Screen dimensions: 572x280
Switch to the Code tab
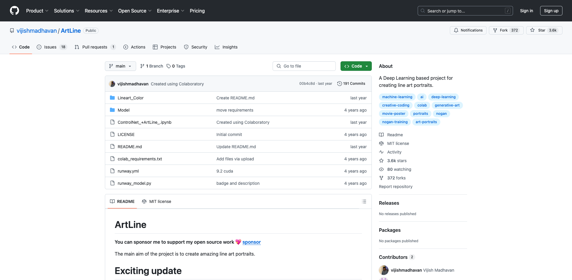tap(21, 47)
